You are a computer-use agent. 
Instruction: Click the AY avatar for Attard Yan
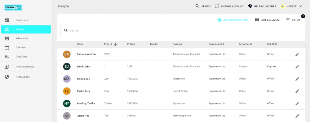(67, 116)
